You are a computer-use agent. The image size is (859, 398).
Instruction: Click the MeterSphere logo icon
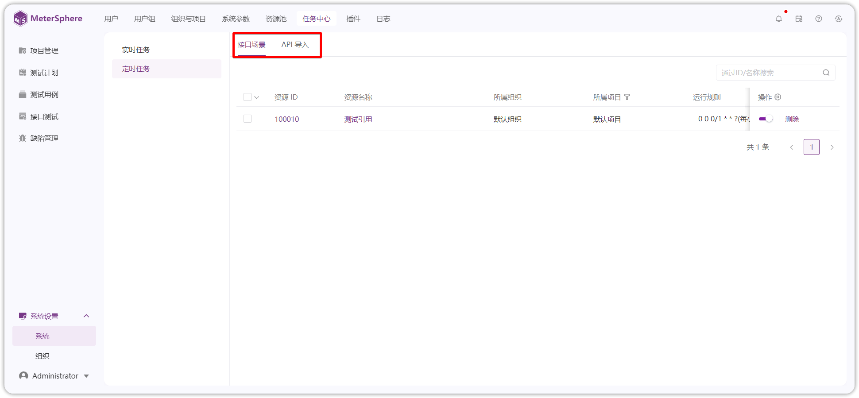(20, 19)
